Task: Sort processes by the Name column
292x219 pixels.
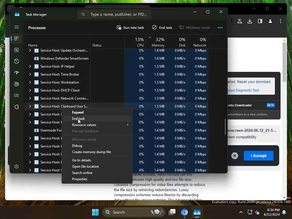Action: 33,45
